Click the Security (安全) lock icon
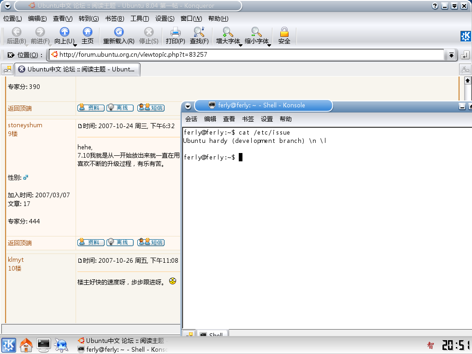 (x=284, y=32)
